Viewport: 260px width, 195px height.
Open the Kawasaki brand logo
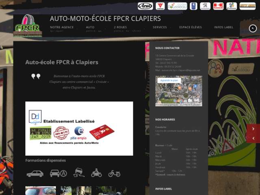pyautogui.click(x=219, y=6)
